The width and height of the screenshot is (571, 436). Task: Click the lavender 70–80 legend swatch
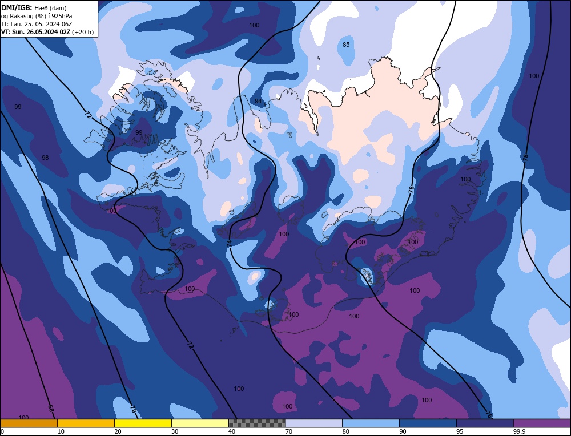314,423
